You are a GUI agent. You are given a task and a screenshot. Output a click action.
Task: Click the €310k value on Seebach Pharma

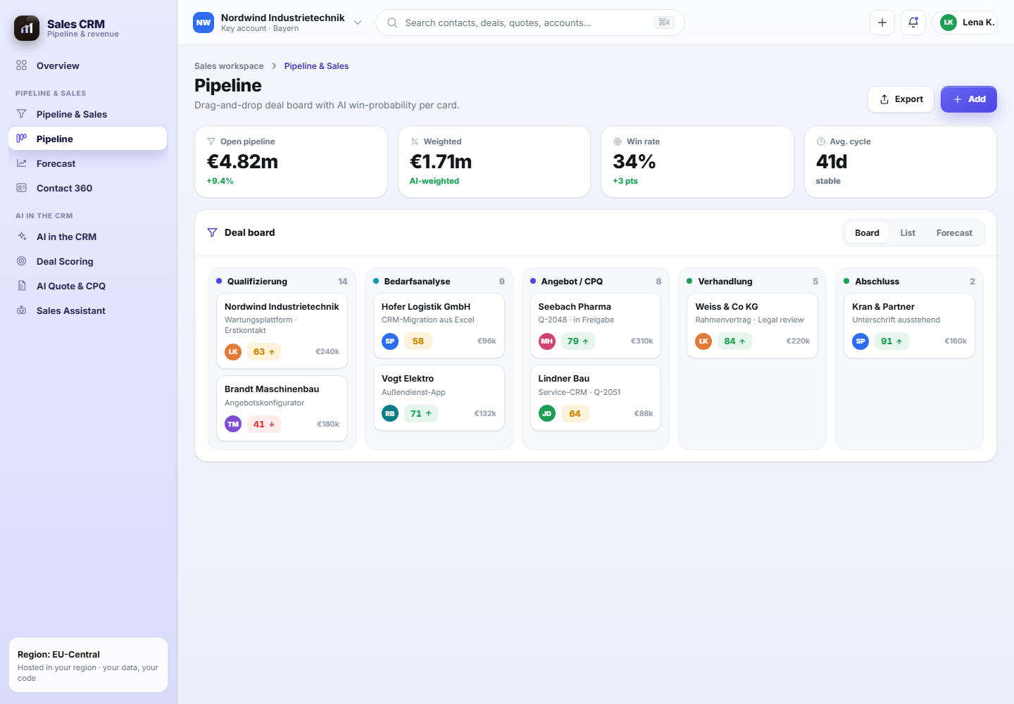[641, 341]
